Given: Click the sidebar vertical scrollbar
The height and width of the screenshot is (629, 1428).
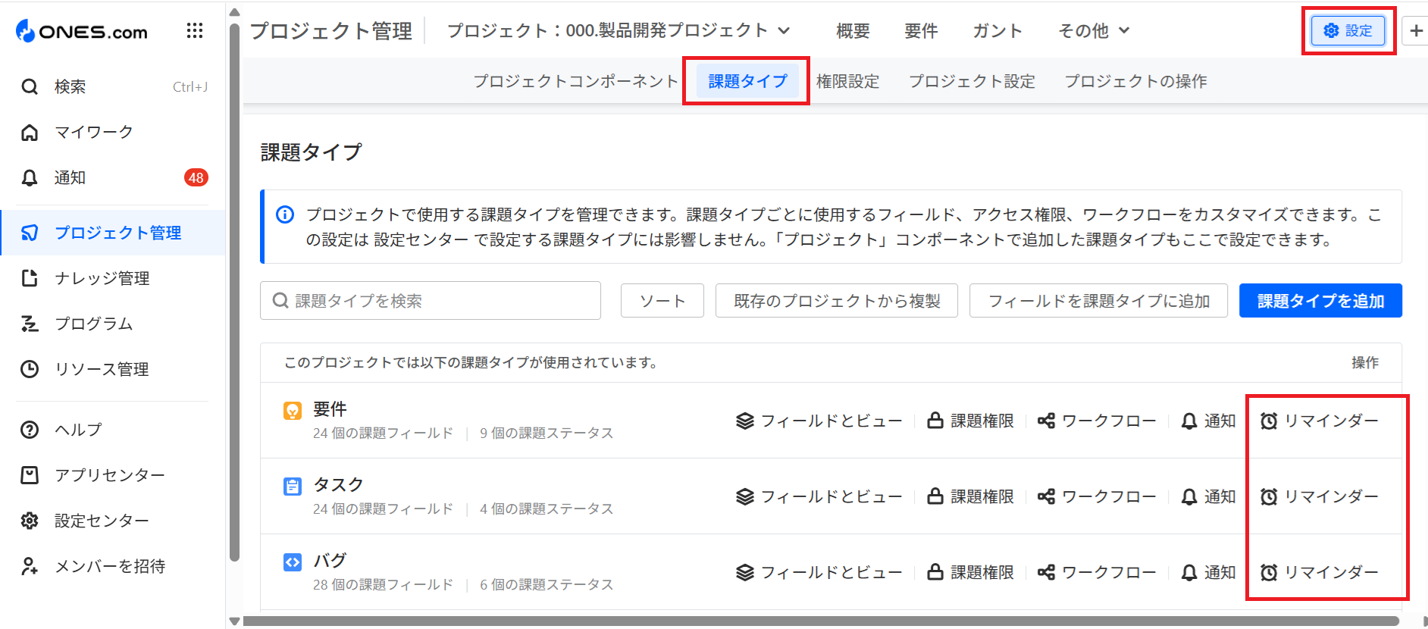Looking at the screenshot, I should (234, 292).
